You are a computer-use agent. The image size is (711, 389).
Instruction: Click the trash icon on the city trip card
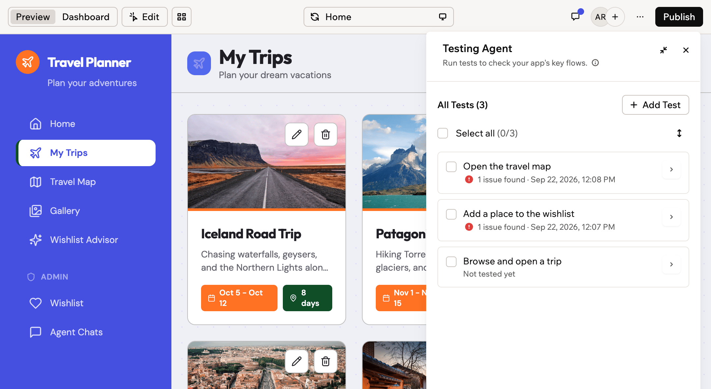tap(326, 361)
